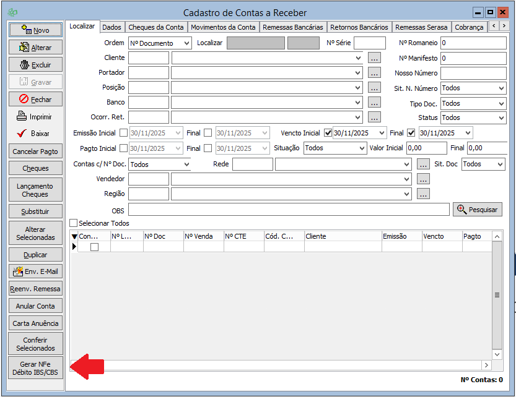Click the Env. E-Mail icon button
516x397 pixels.
(x=18, y=271)
